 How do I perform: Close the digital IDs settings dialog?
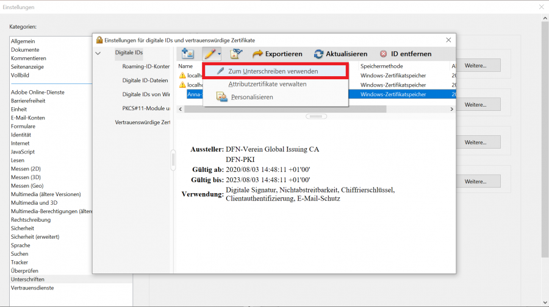(448, 40)
